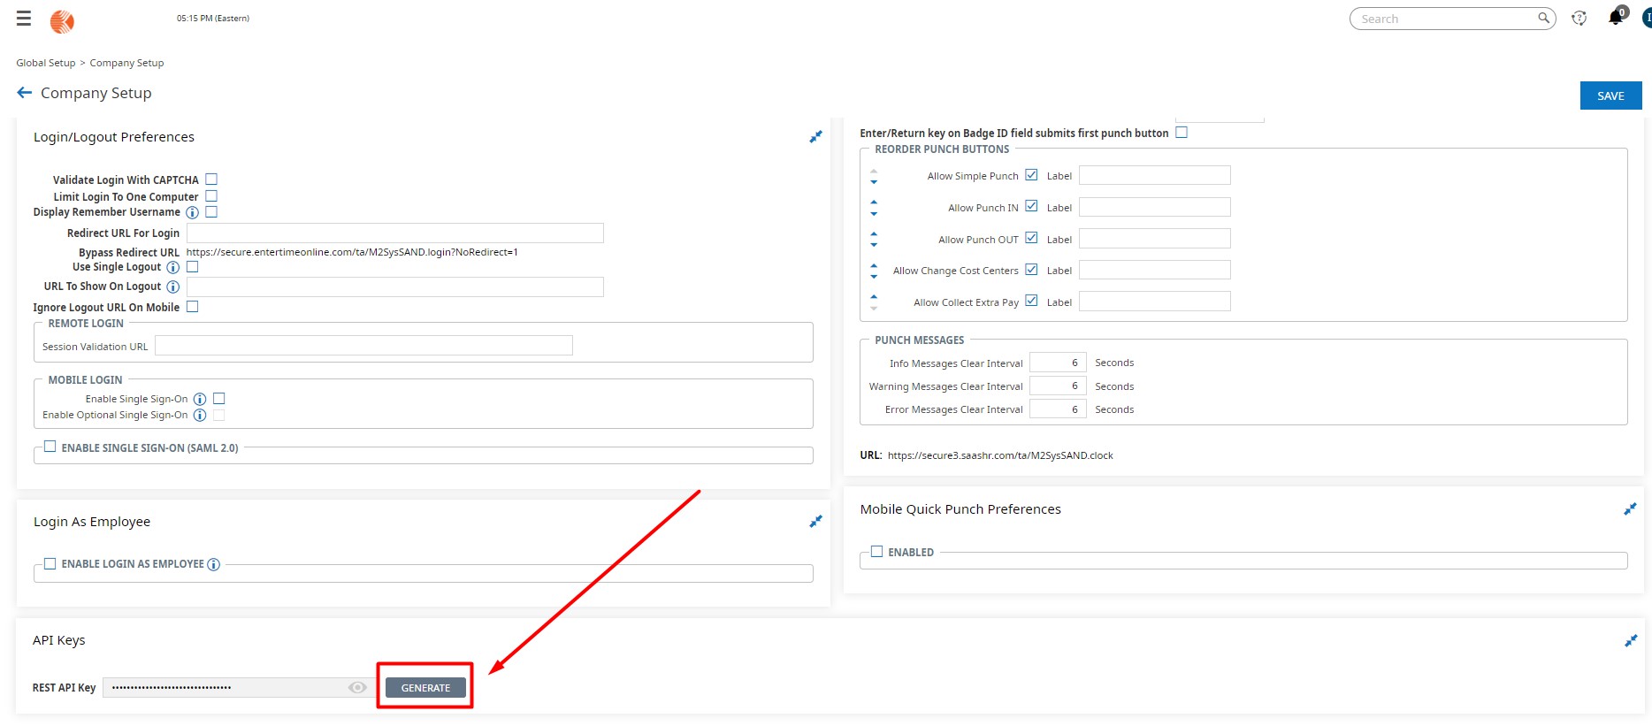Collapse the Login/Logout Preferences panel
Image resolution: width=1652 pixels, height=726 pixels.
(x=815, y=137)
